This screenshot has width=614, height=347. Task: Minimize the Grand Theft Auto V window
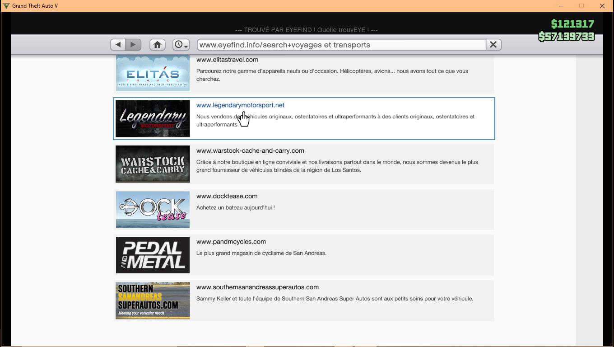point(561,6)
